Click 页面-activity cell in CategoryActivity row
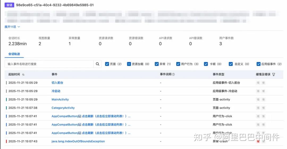The height and width of the screenshot is (149, 287). [x=221, y=108]
